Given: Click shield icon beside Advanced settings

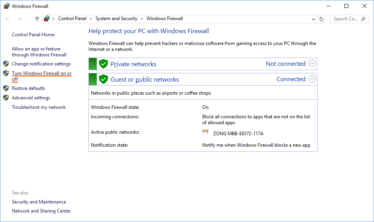Looking at the screenshot, I should [x=6, y=98].
